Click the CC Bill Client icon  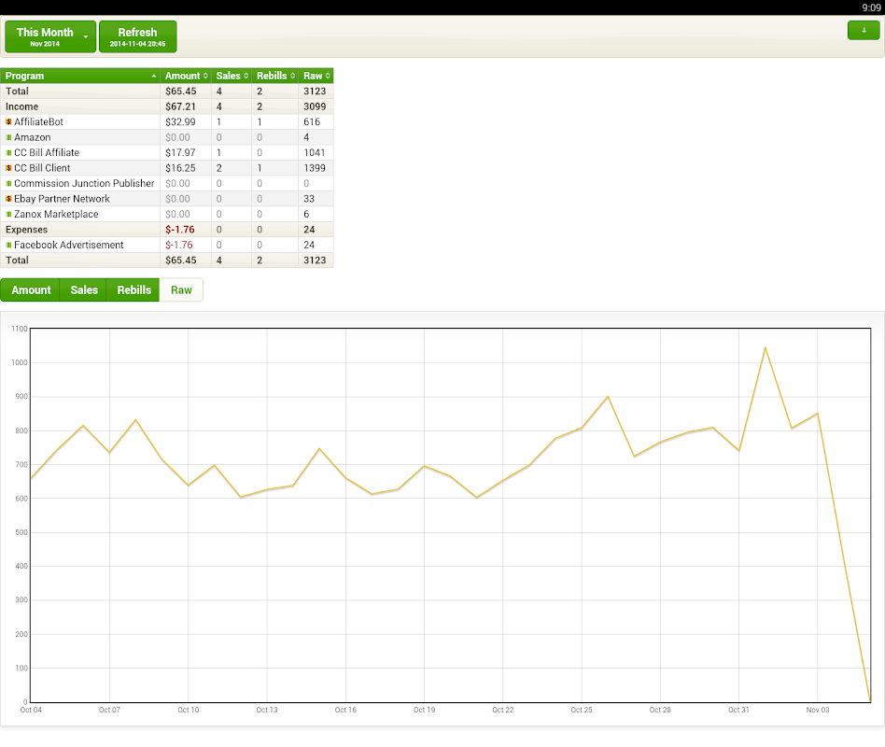(8, 168)
